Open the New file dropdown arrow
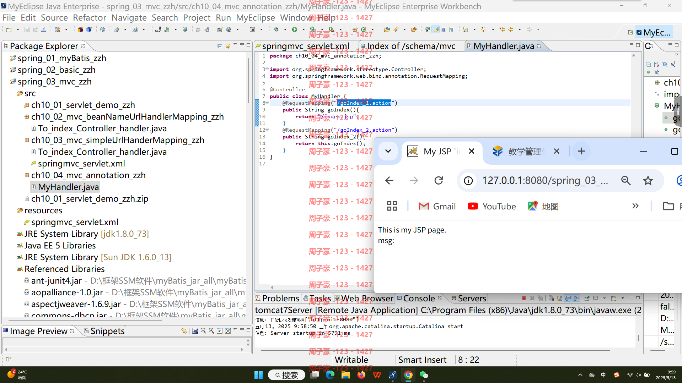Viewport: 682px width, 383px height. pyautogui.click(x=18, y=30)
